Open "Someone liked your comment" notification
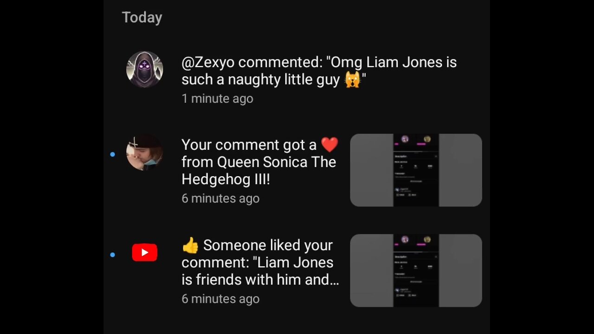This screenshot has height=334, width=594. (x=268, y=245)
